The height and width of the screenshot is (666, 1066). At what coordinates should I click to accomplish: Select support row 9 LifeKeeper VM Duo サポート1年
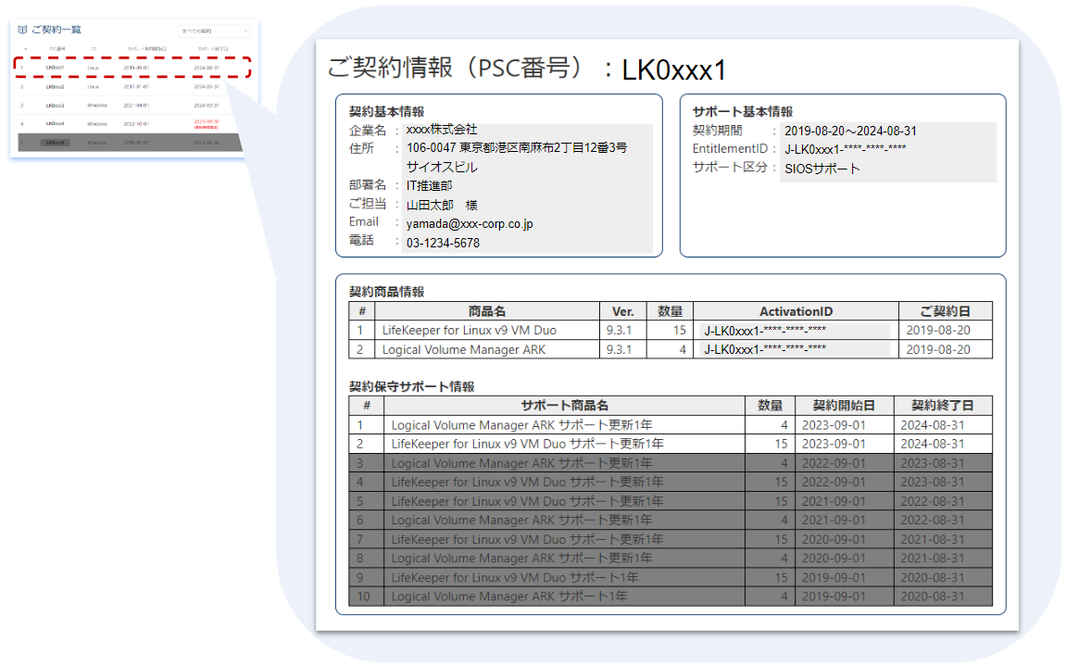(671, 577)
